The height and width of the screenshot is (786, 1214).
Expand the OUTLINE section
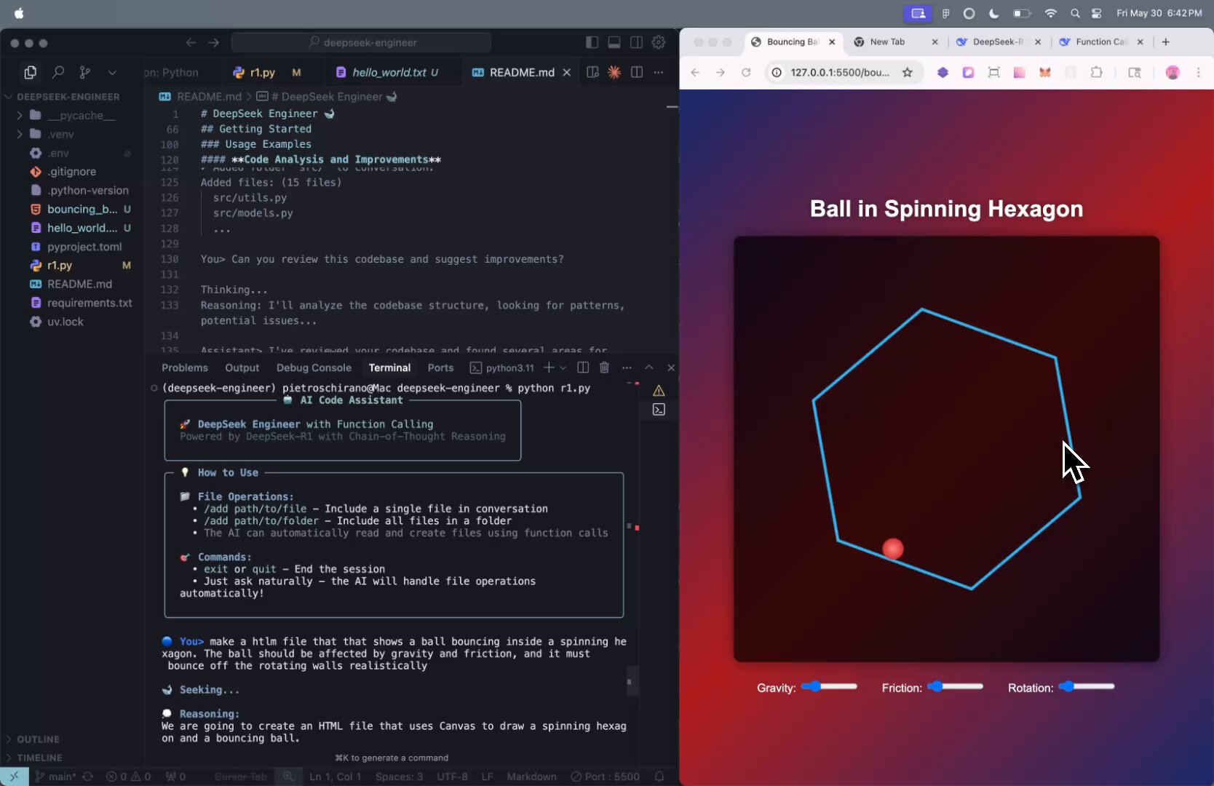[x=38, y=739]
